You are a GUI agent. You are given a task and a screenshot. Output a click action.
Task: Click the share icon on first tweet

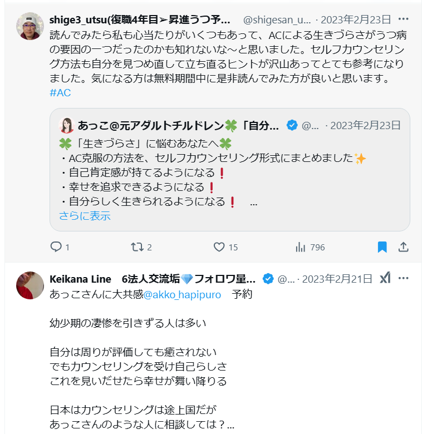tap(404, 246)
